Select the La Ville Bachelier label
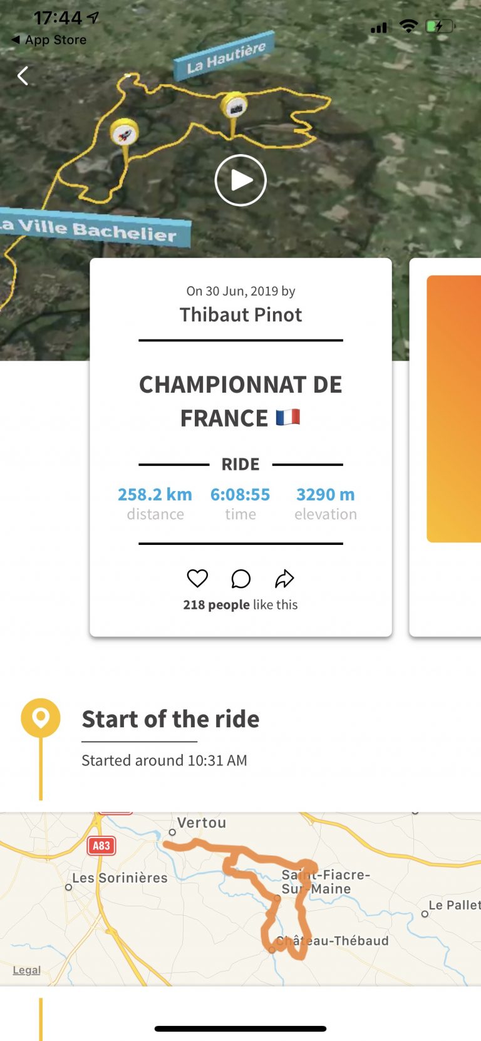The width and height of the screenshot is (481, 1041). 94,229
